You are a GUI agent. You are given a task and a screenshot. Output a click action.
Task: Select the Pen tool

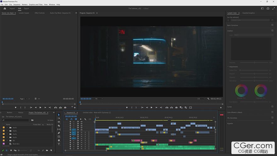[59, 133]
